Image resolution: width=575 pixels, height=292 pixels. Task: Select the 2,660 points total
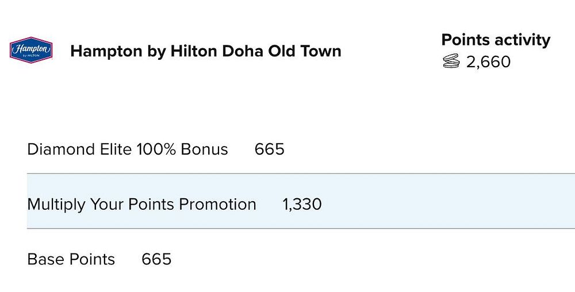(x=488, y=62)
